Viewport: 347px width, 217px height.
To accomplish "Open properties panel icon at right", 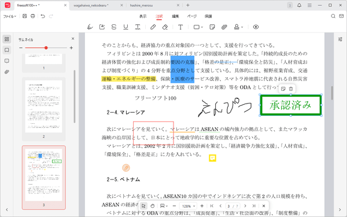I will click(x=340, y=39).
